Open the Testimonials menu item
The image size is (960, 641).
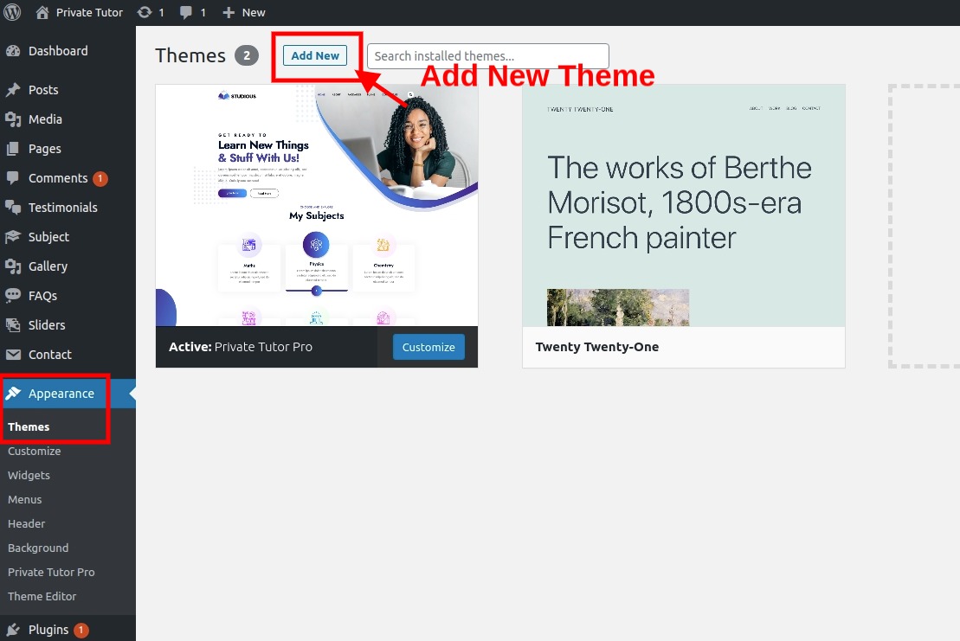(x=63, y=208)
